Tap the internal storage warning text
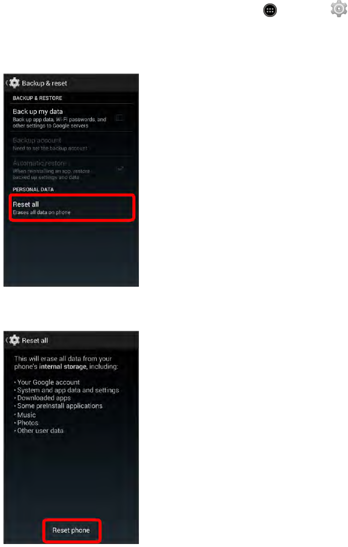348x547 pixels. (x=66, y=363)
